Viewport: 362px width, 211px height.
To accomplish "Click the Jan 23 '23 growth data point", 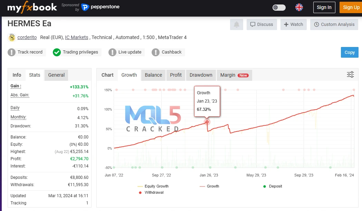I will 207,122.
